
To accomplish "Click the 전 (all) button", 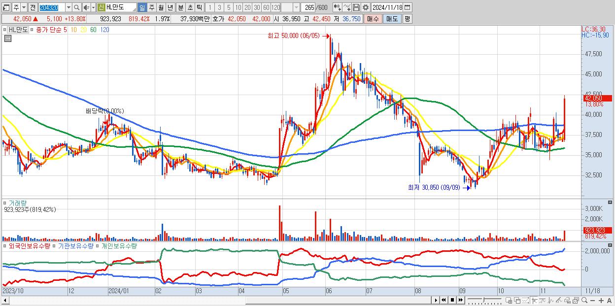I will click(33, 7).
